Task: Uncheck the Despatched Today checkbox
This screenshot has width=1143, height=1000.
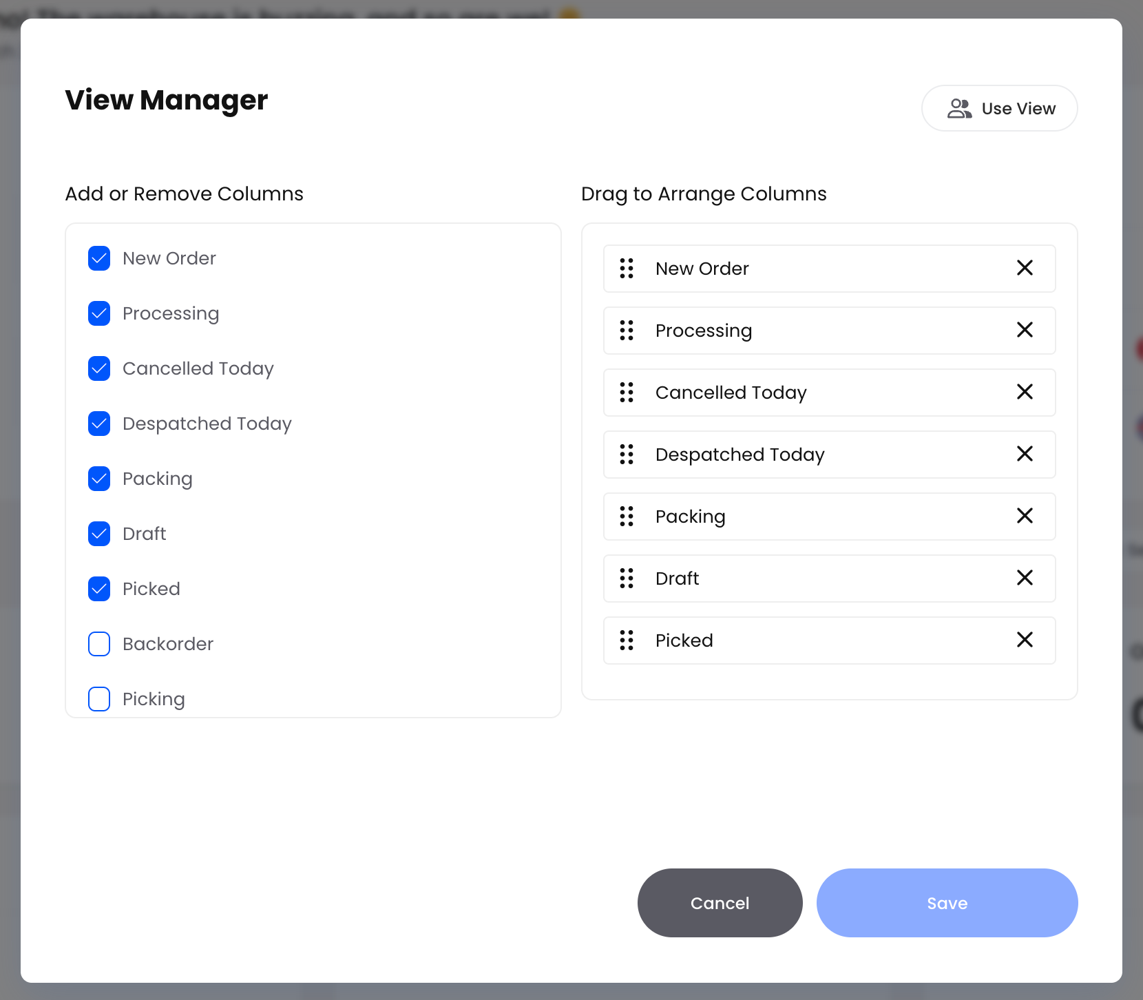Action: pos(99,424)
